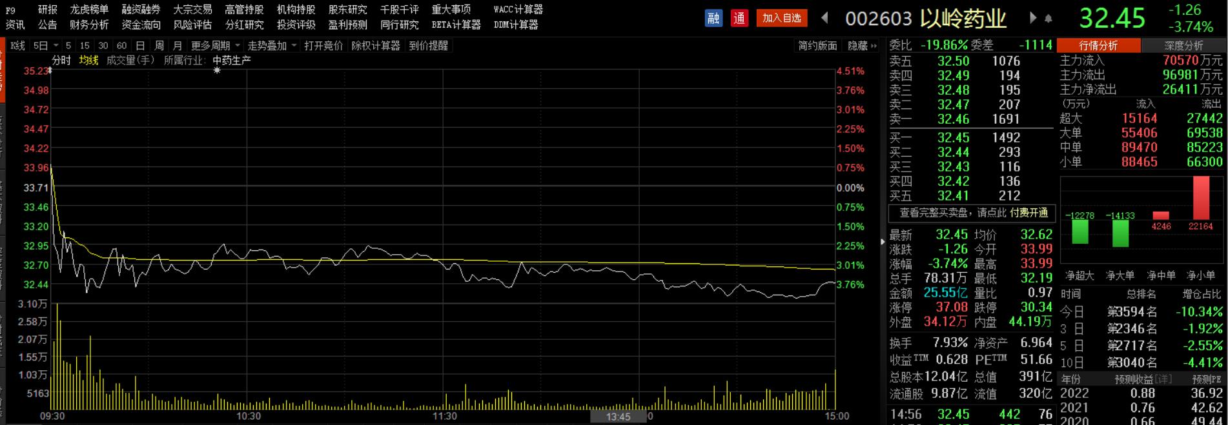Image resolution: width=1228 pixels, height=425 pixels.
Task: Add stock with 加入自选 button
Action: [x=782, y=18]
